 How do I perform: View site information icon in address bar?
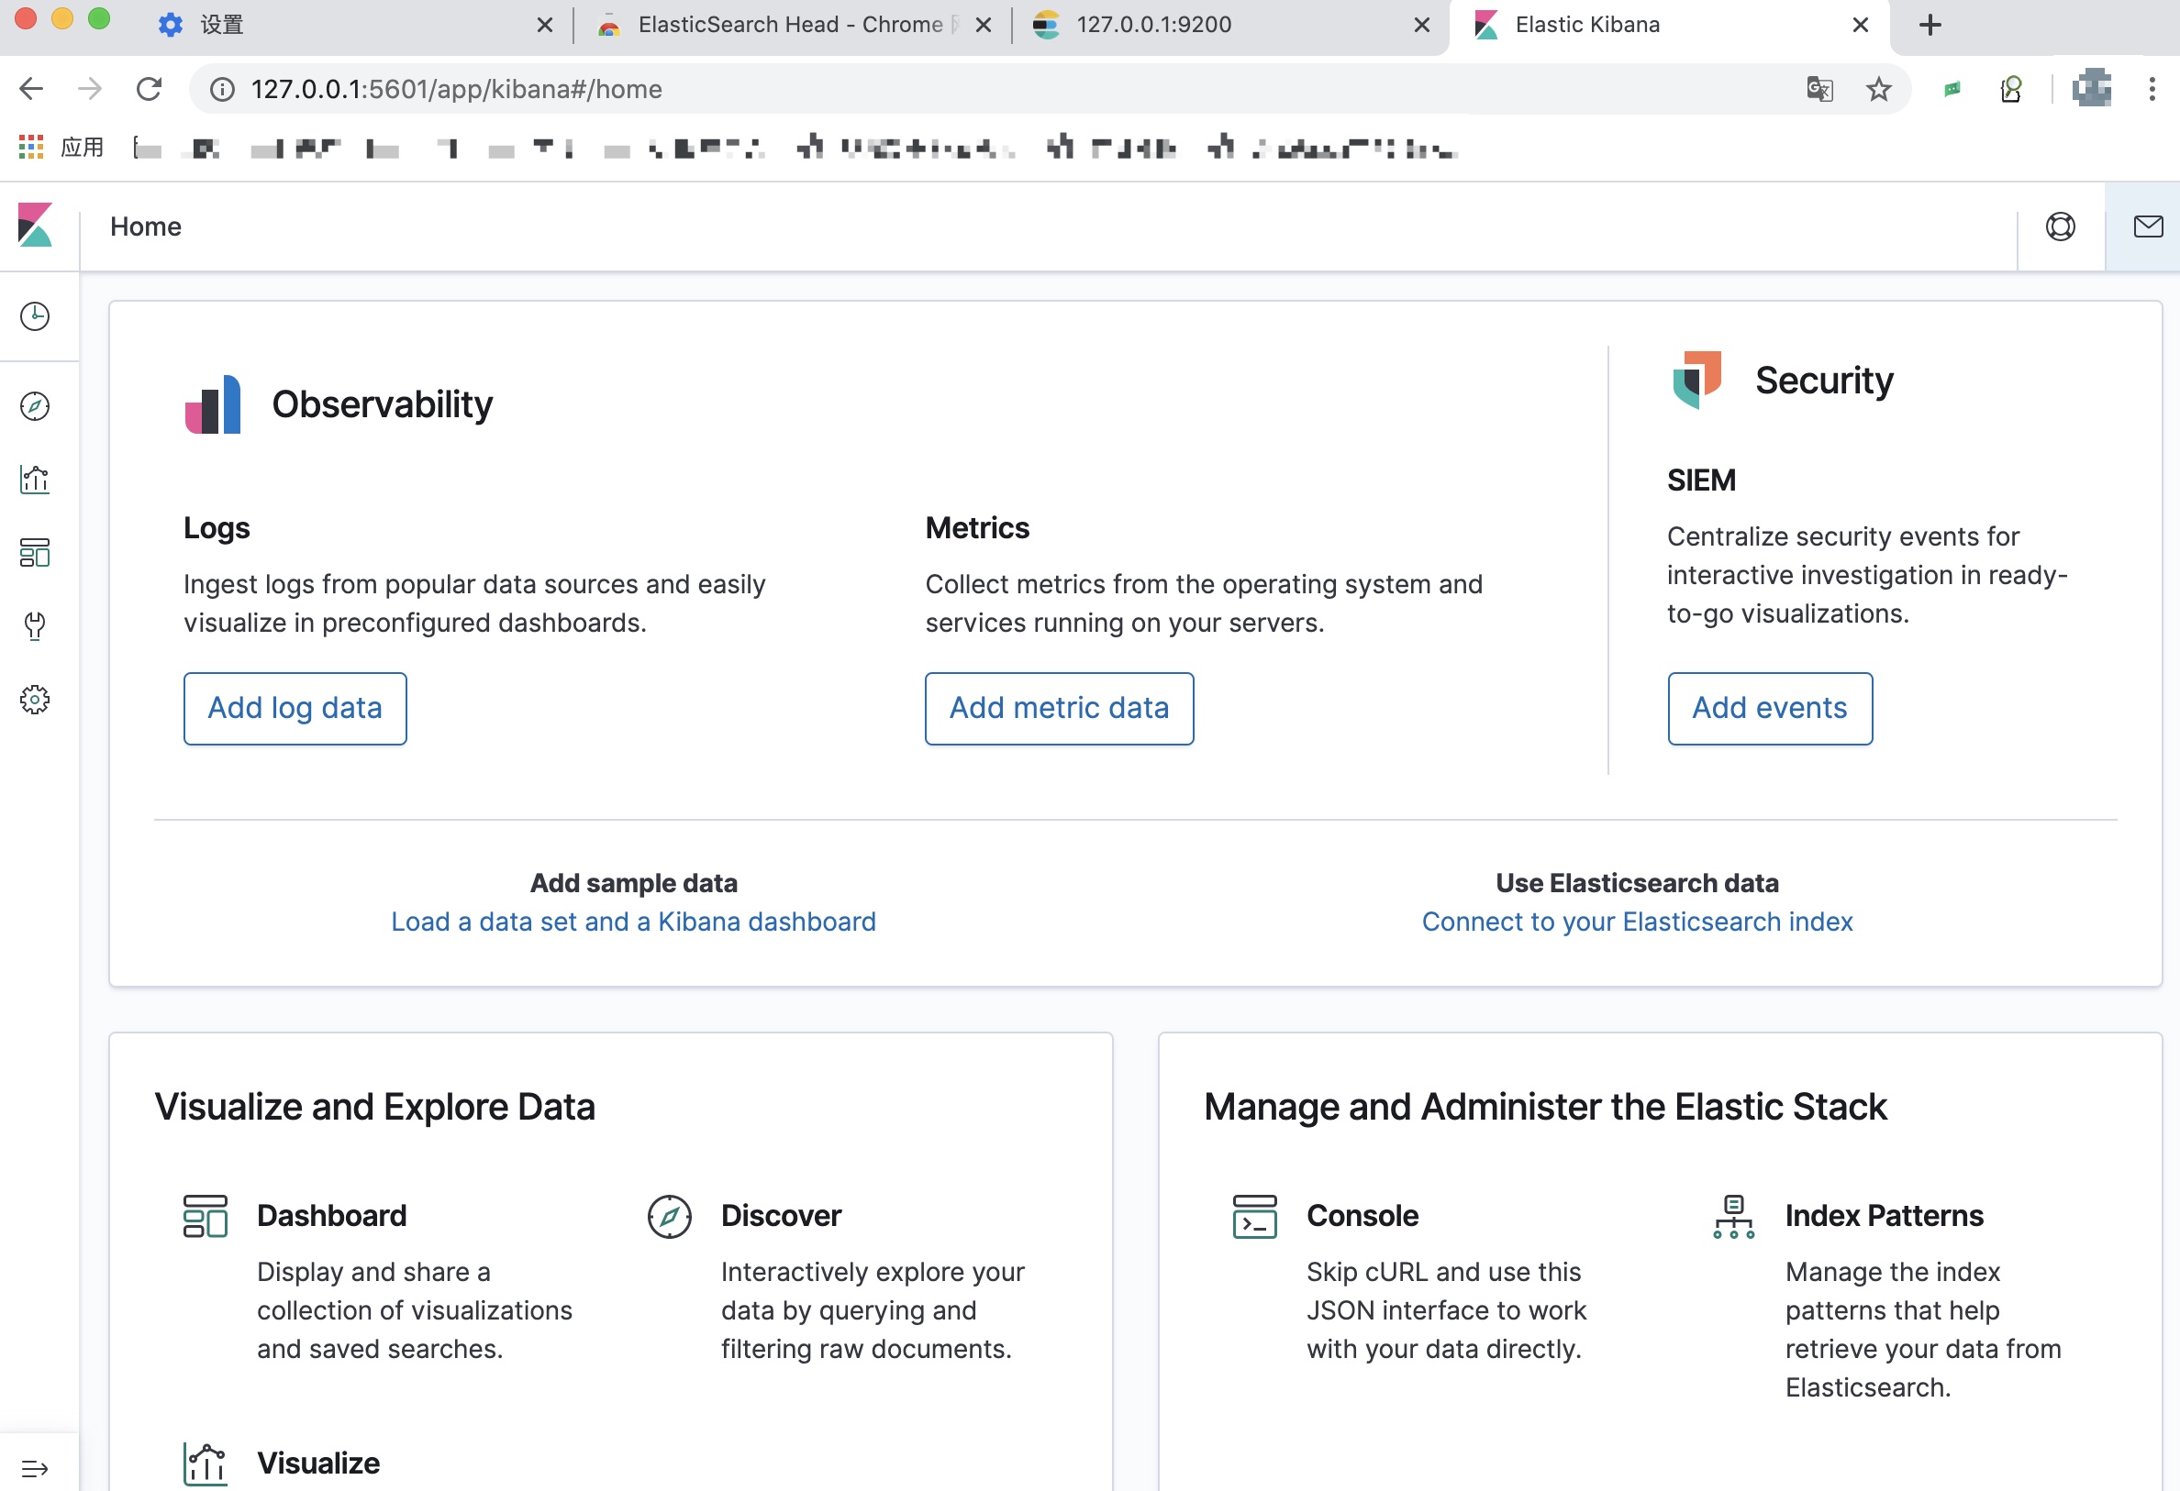coord(221,89)
